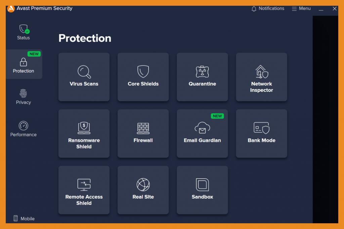Open Virus Scans with the magnifier icon
This screenshot has width=344, height=229.
84,72
